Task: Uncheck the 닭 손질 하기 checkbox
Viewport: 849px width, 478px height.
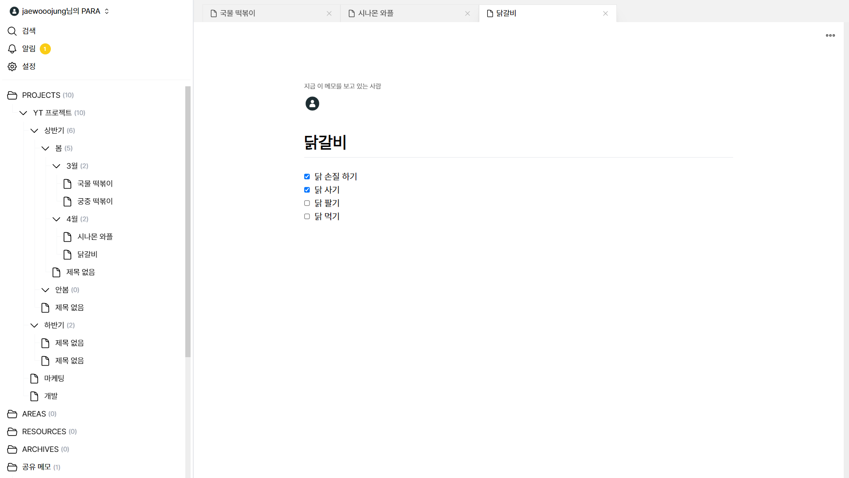Action: (x=307, y=177)
